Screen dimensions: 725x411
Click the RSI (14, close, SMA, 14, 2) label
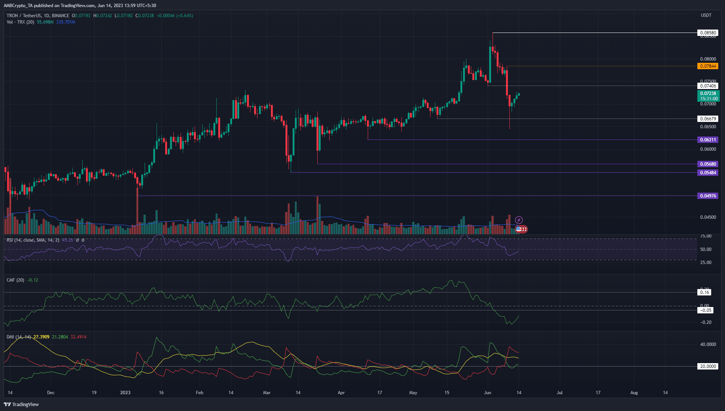[33, 240]
